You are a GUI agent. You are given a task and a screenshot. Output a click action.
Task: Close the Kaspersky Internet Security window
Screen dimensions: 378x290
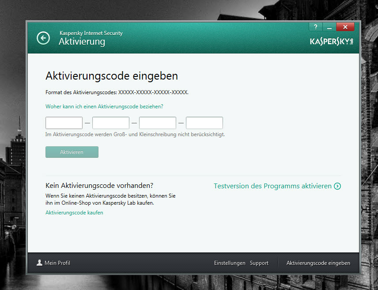pyautogui.click(x=345, y=27)
